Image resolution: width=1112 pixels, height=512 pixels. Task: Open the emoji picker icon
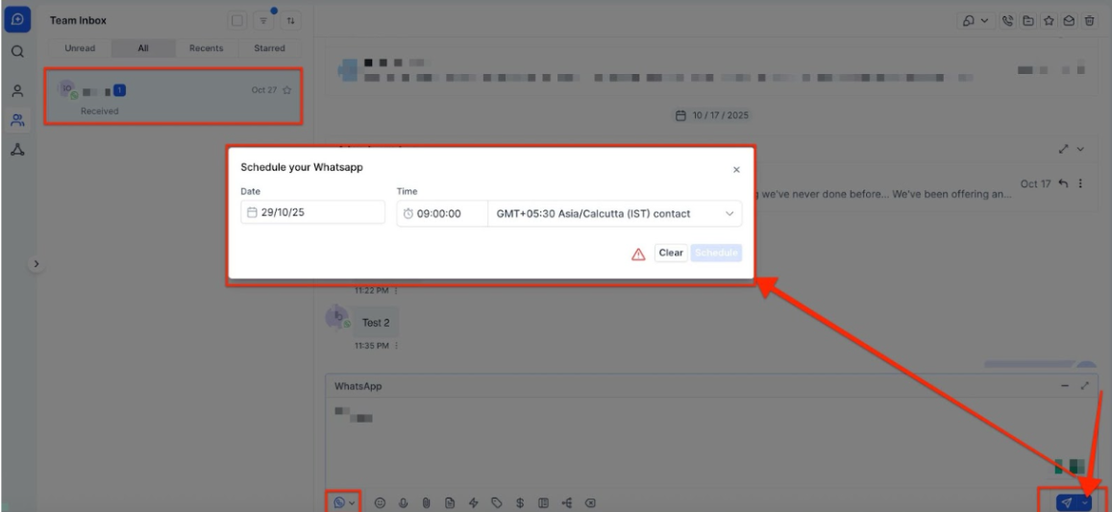pyautogui.click(x=381, y=502)
